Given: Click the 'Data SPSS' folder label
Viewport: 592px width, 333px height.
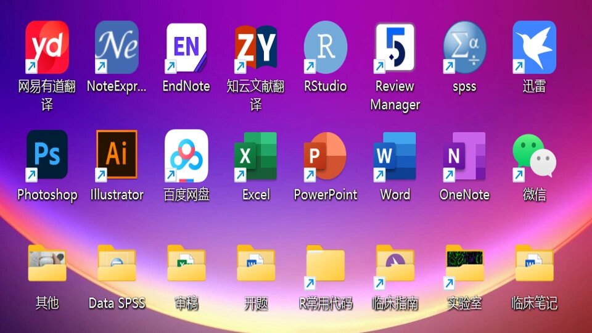Looking at the screenshot, I should tap(117, 303).
